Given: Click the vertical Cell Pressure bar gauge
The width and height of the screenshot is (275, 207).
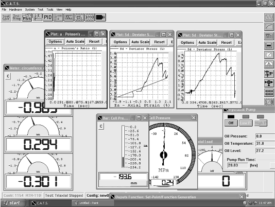Looking at the screenshot, I should click(x=123, y=146).
